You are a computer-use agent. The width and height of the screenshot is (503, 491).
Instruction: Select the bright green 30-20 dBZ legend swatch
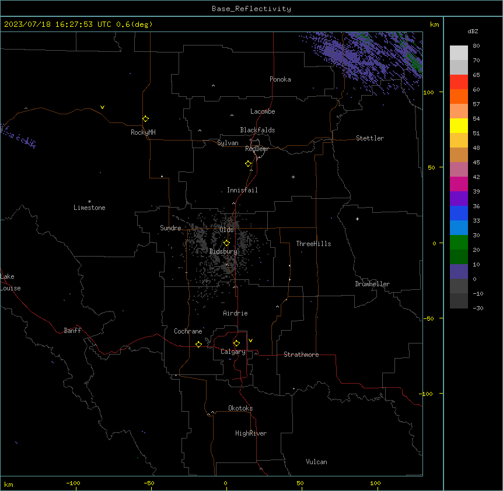[x=459, y=243]
